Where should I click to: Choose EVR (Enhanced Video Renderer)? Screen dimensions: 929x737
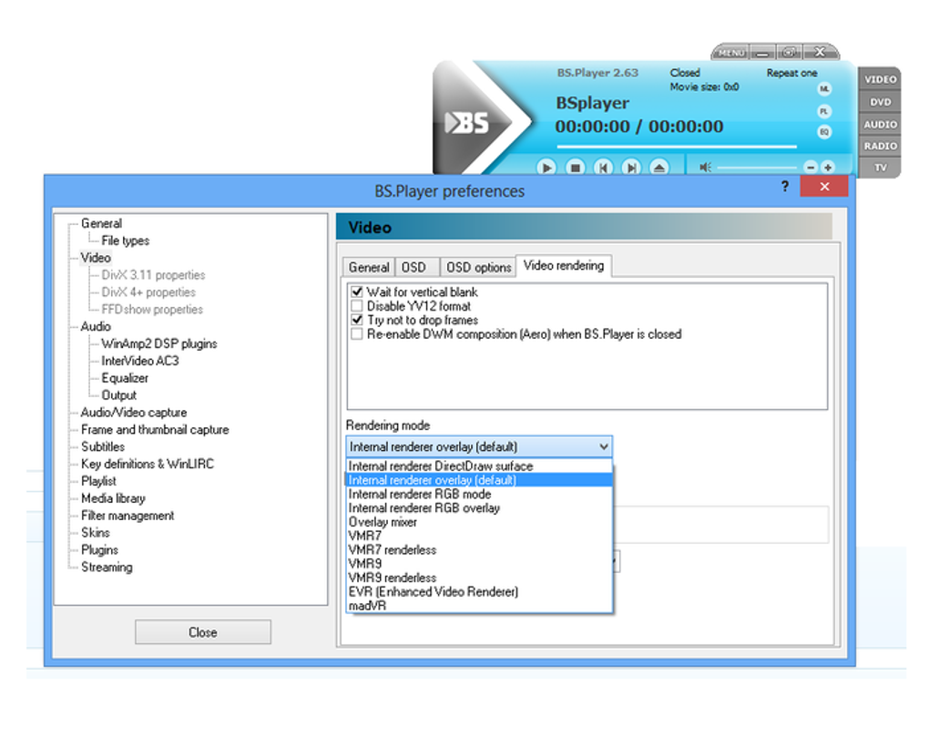coord(479,592)
